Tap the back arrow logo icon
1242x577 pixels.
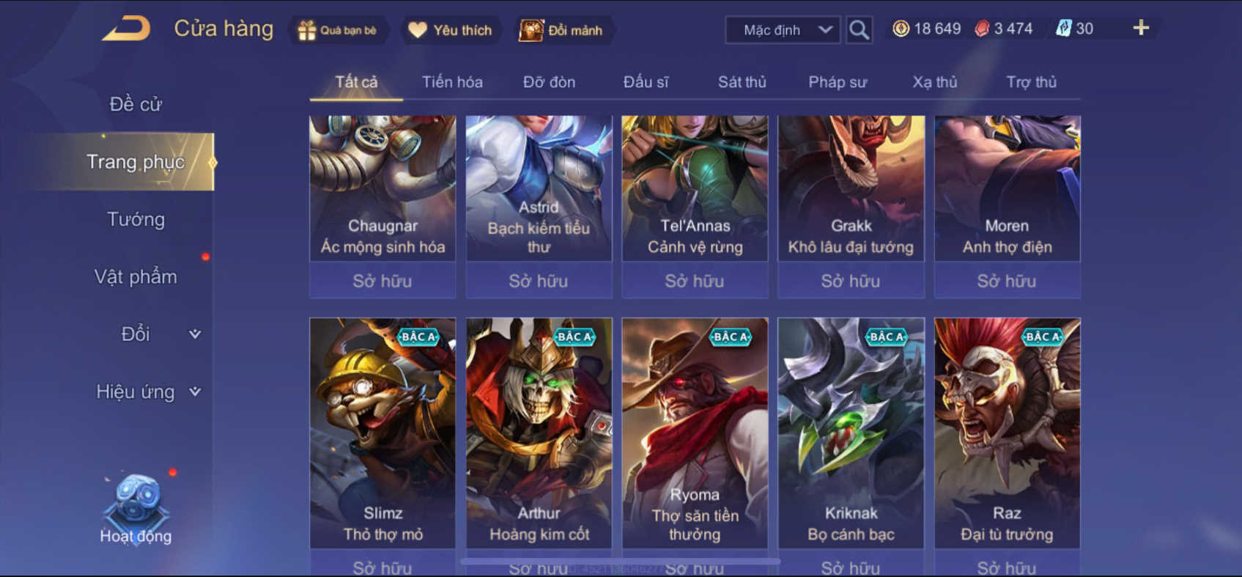(126, 29)
